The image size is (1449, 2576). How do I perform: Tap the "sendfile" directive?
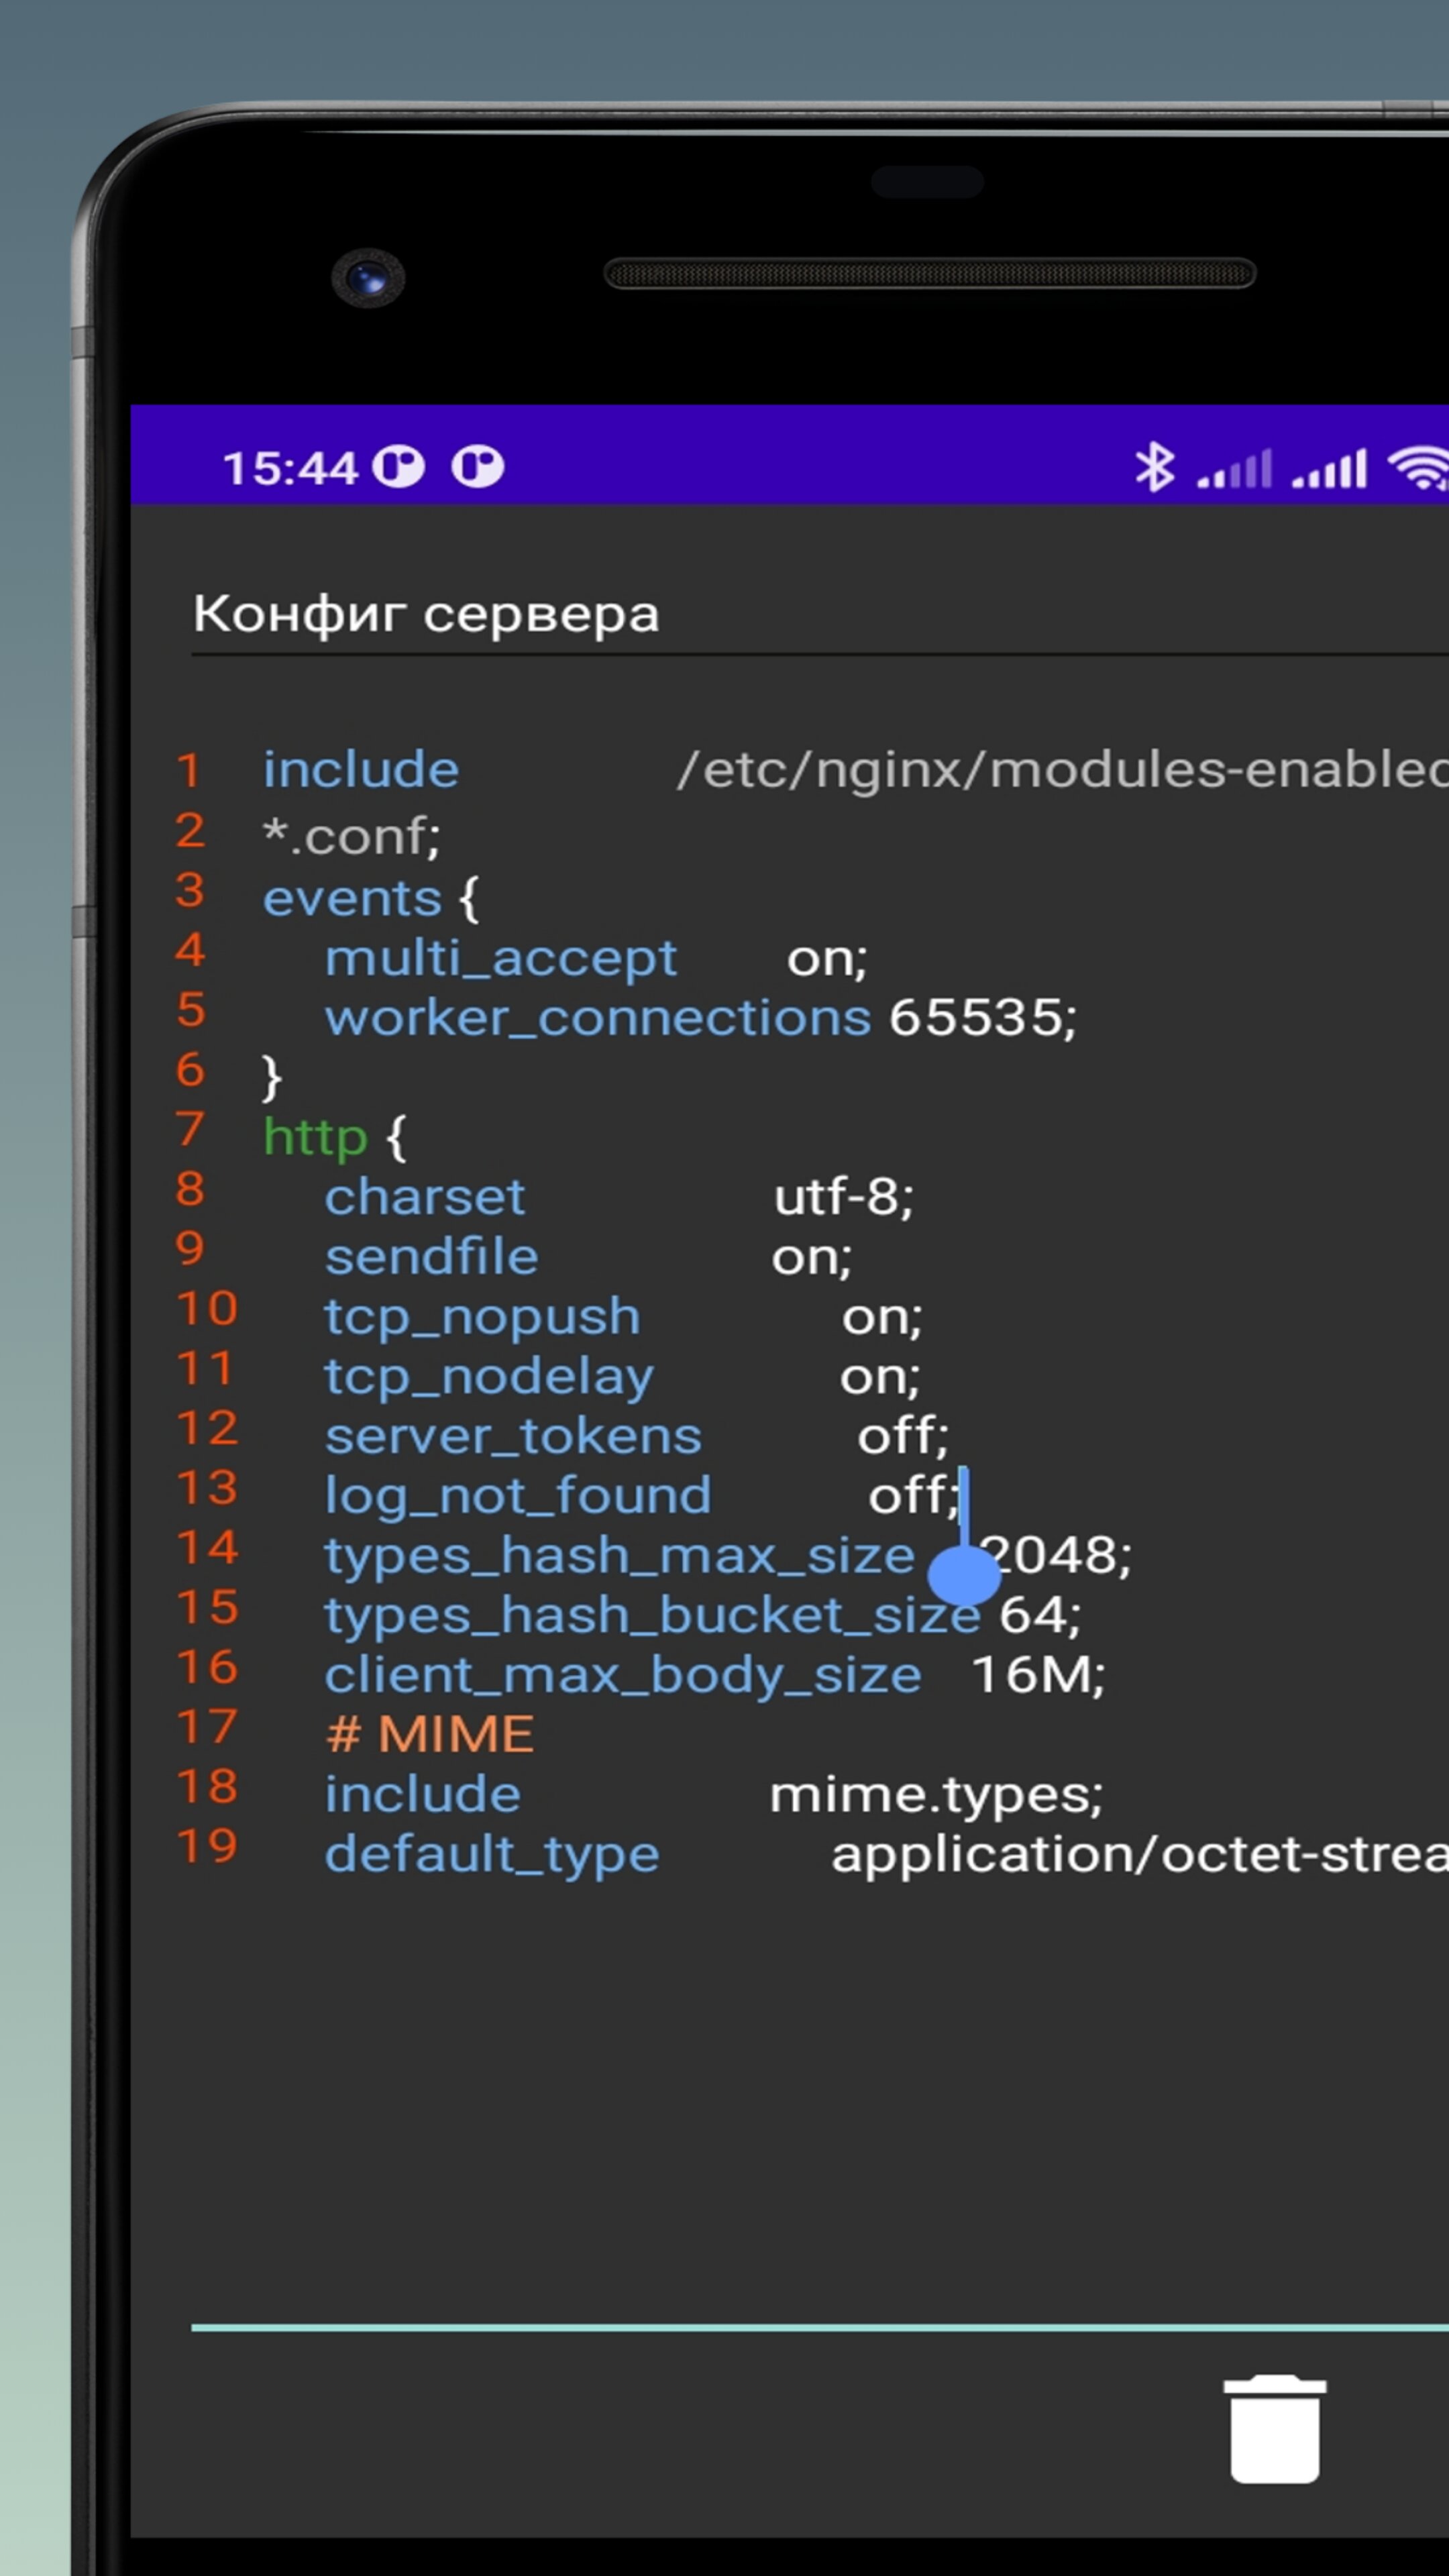pos(432,1256)
